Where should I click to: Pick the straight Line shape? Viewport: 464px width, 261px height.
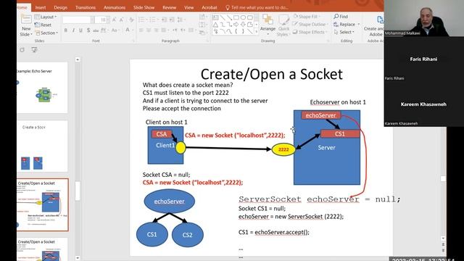tap(223, 17)
